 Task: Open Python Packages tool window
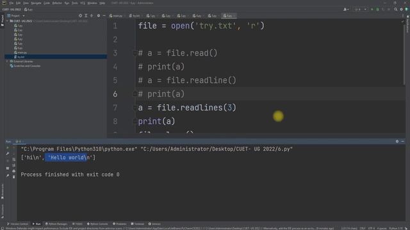coord(56,224)
